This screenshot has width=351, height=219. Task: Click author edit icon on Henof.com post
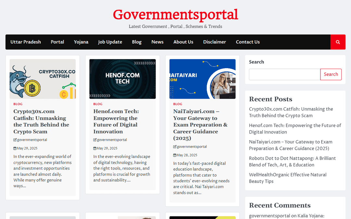tap(95, 140)
